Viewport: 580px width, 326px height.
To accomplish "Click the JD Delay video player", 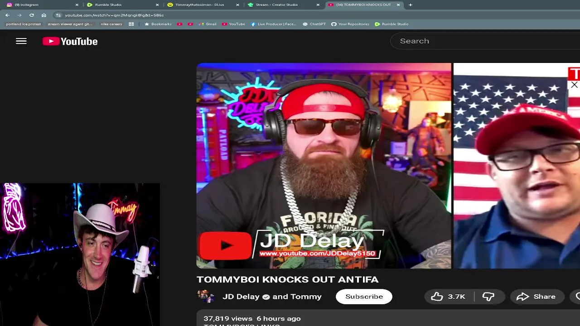I will point(388,166).
